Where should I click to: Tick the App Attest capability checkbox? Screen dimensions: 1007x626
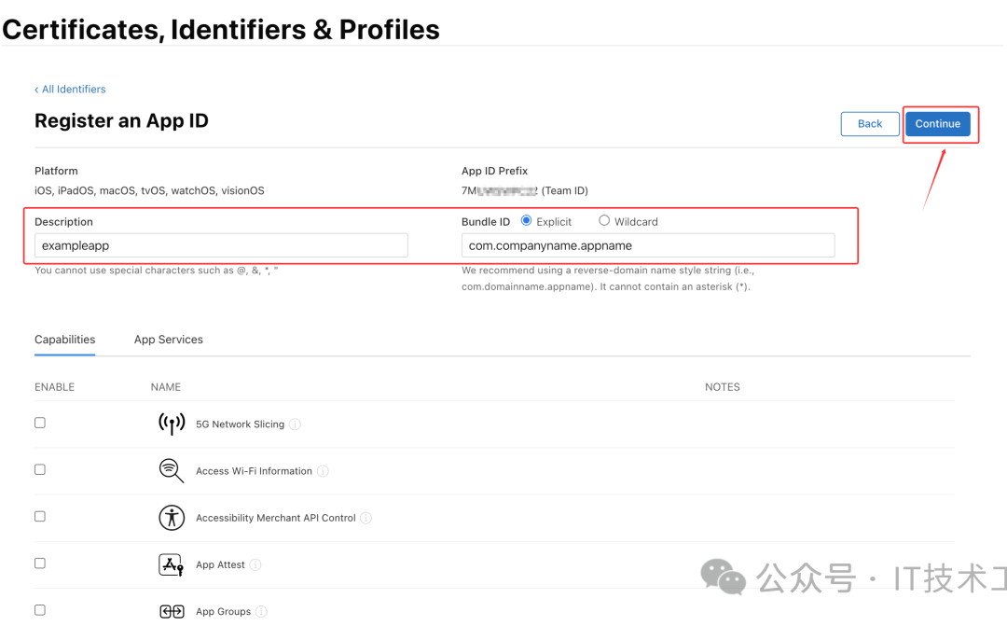click(40, 563)
